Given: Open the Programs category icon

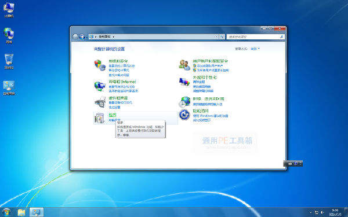Looking at the screenshot, I should [99, 118].
